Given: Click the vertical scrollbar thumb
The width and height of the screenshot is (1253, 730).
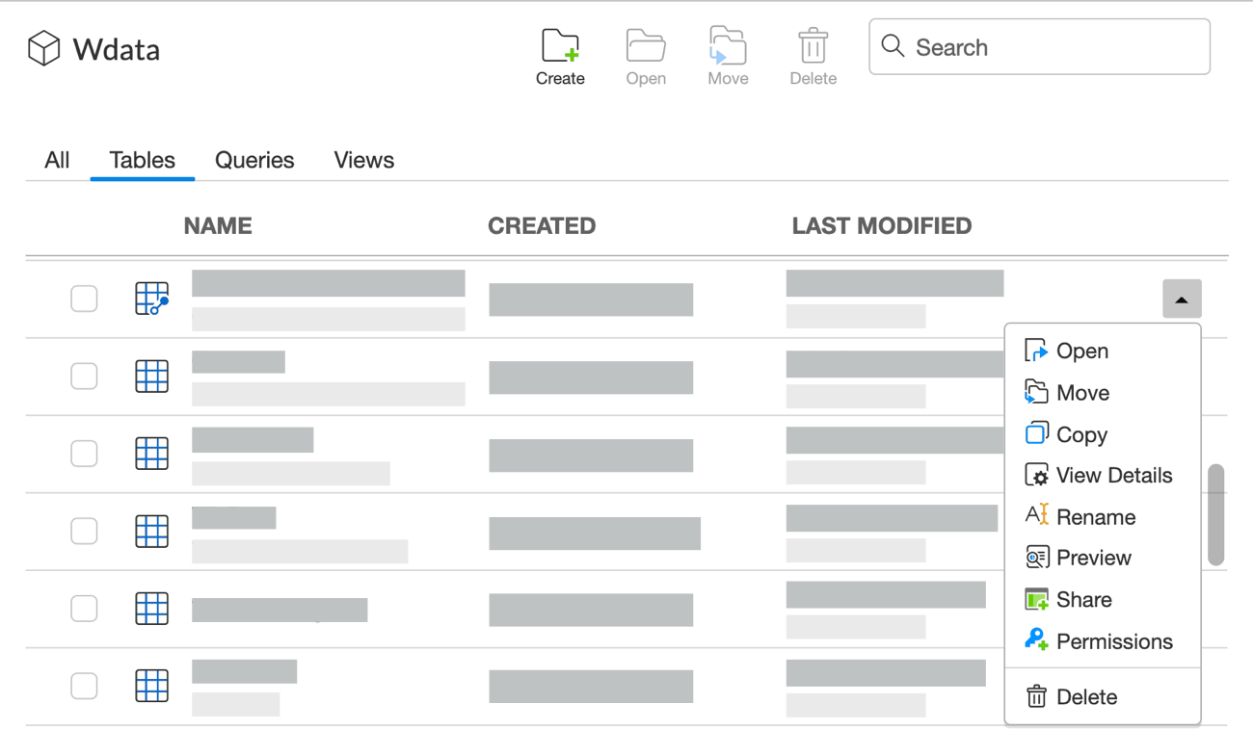Looking at the screenshot, I should click(1216, 515).
